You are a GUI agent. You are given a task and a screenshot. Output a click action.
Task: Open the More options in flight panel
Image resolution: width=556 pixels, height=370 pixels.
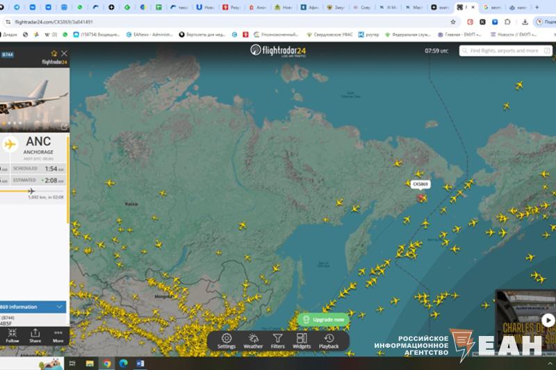(x=58, y=335)
